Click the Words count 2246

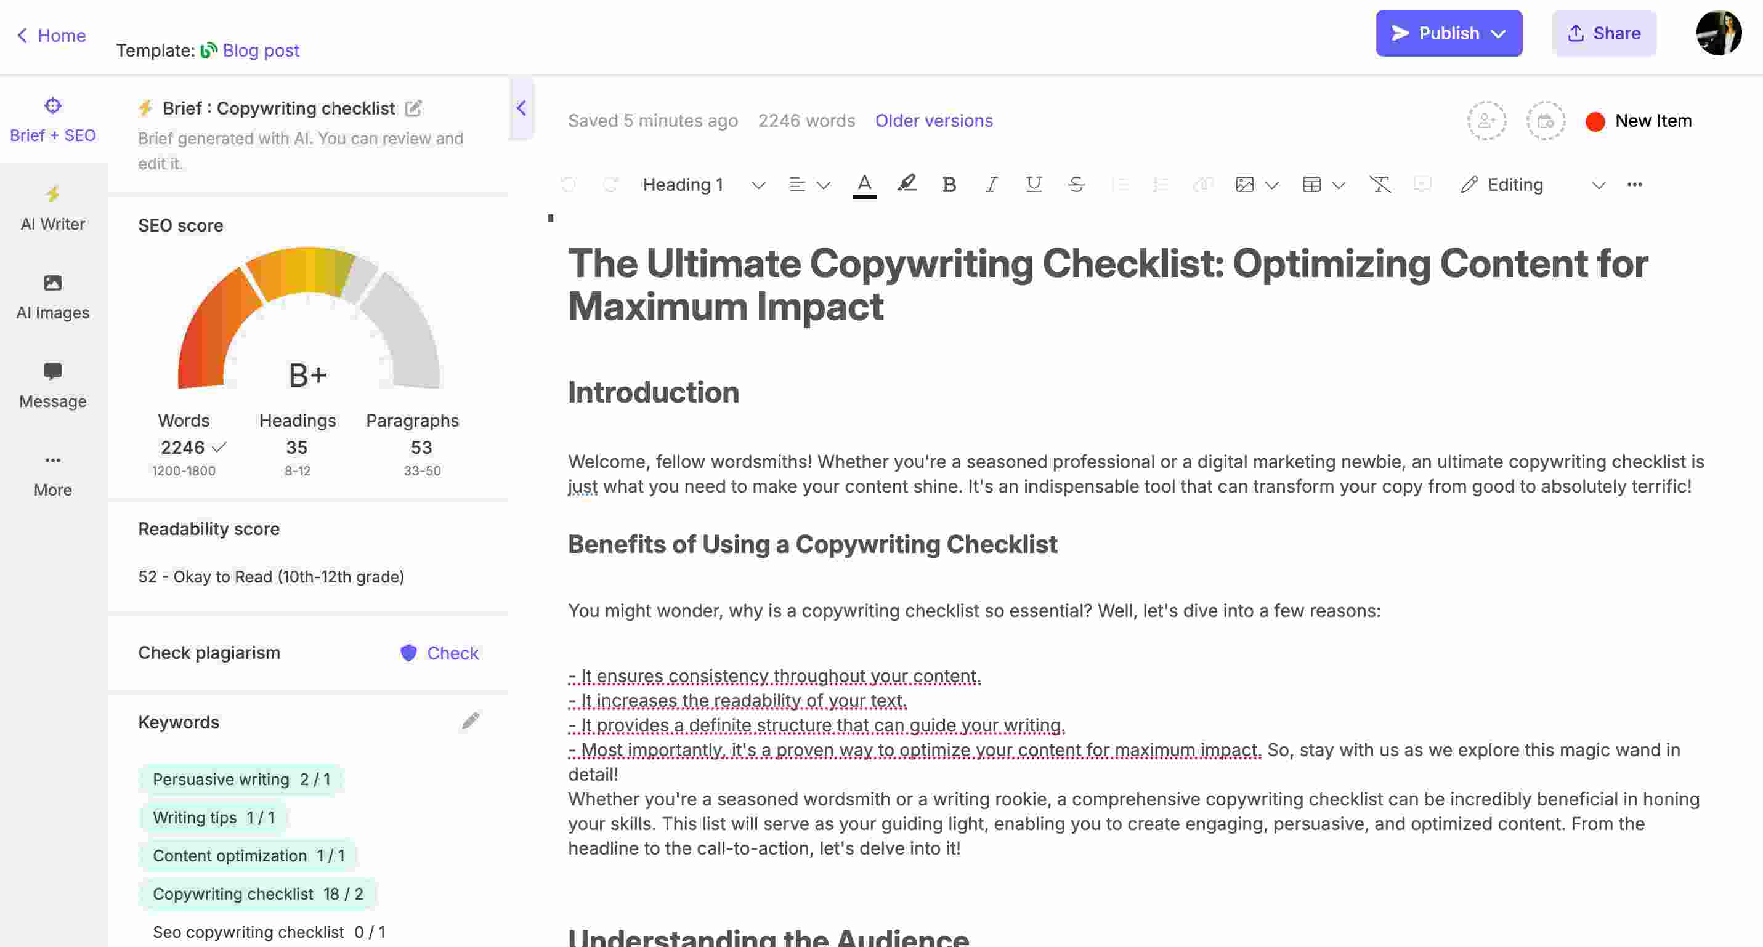[183, 448]
